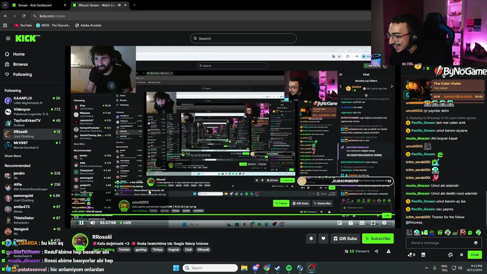Select the gaming tag

coord(141,250)
